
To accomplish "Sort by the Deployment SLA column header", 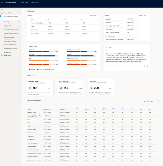I will [47, 109].
